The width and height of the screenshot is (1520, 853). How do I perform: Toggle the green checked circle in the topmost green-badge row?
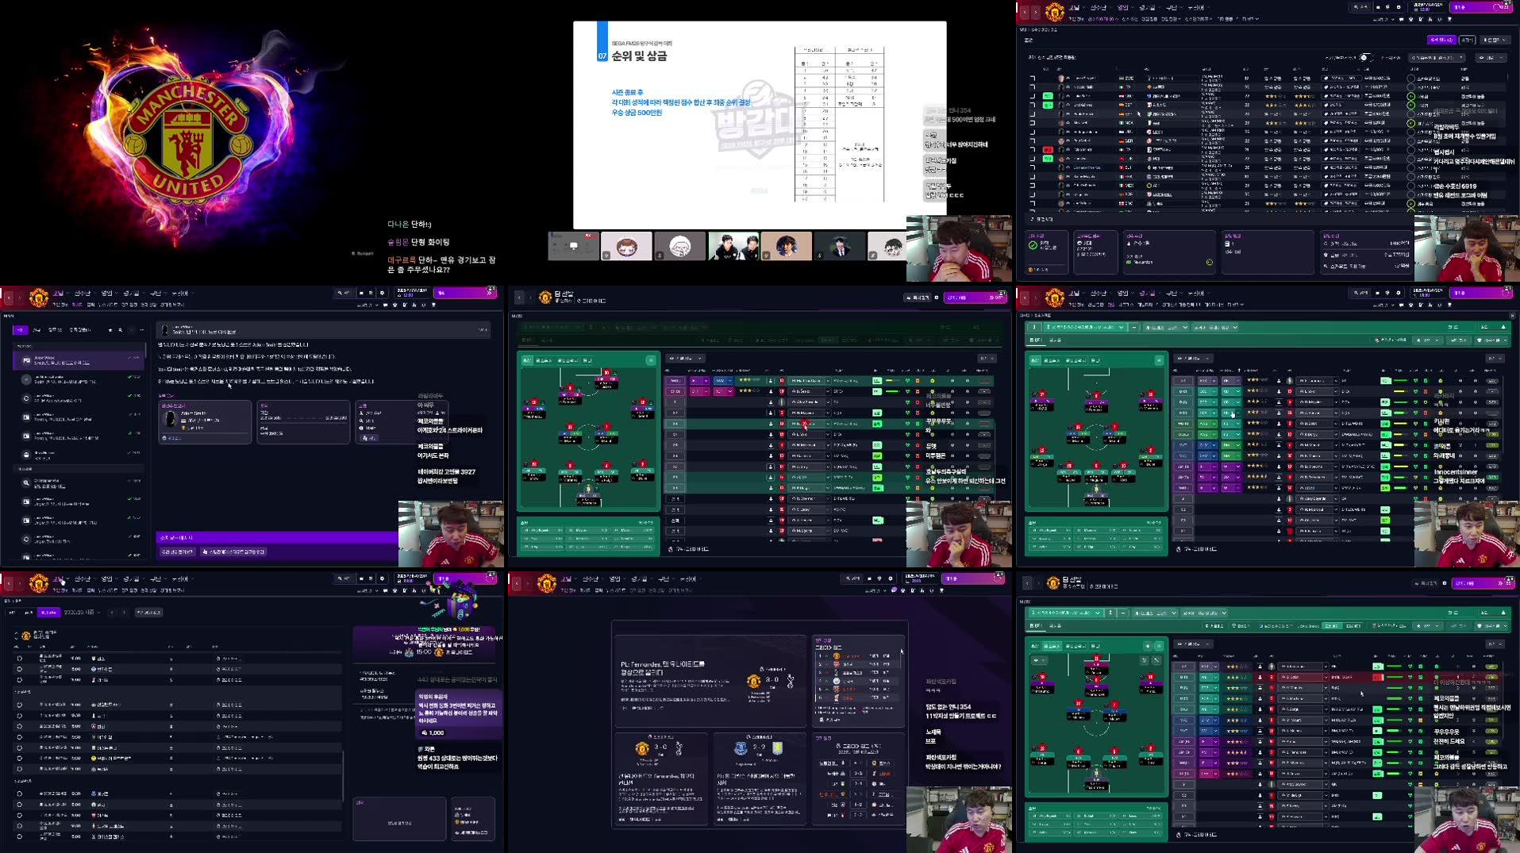tap(1410, 96)
